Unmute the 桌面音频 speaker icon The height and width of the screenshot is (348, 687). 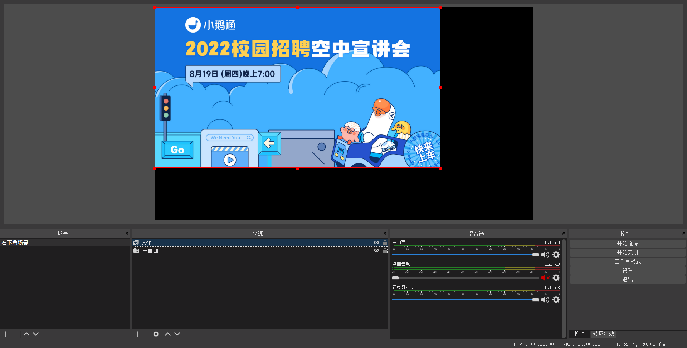[x=545, y=278]
